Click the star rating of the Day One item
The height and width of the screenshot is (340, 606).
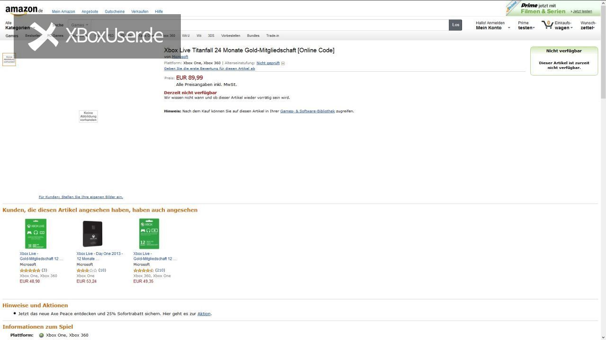tap(87, 271)
